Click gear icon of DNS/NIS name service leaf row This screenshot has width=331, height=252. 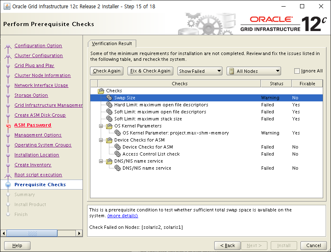(x=117, y=168)
